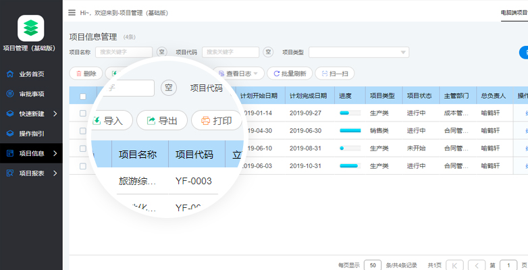Click the progress bar in the first row

(350, 113)
